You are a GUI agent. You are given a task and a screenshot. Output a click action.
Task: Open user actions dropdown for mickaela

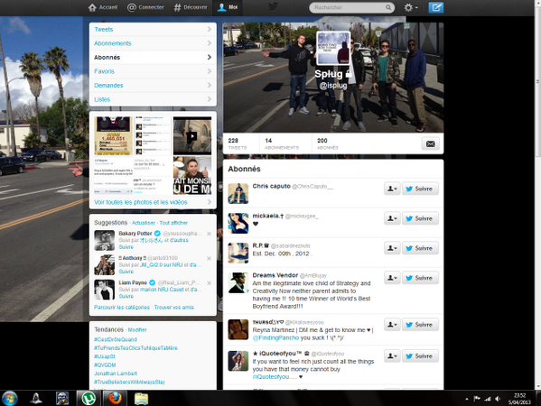tap(392, 218)
